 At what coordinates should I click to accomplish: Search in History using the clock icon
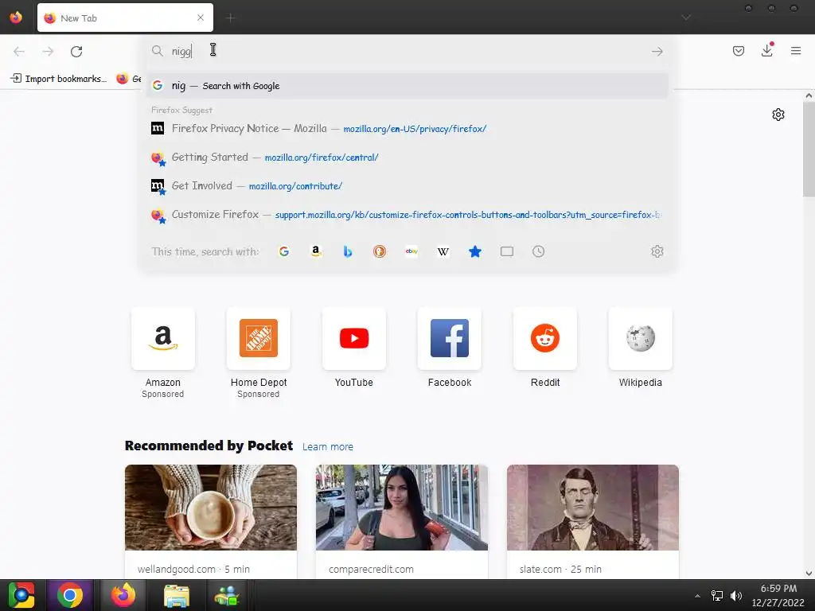pos(539,251)
